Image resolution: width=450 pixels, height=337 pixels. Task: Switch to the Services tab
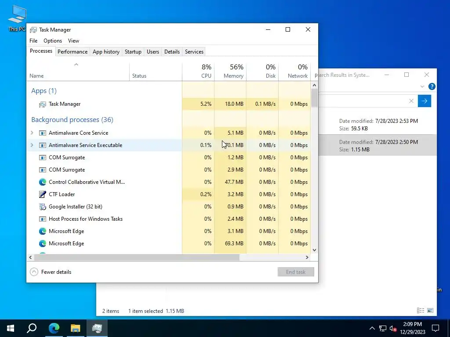click(194, 52)
